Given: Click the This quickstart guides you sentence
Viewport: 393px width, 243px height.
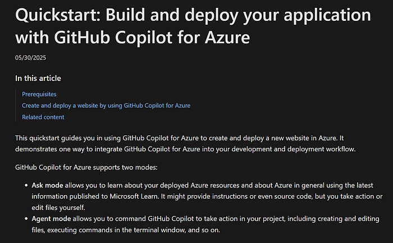Looking at the screenshot, I should click(185, 143).
